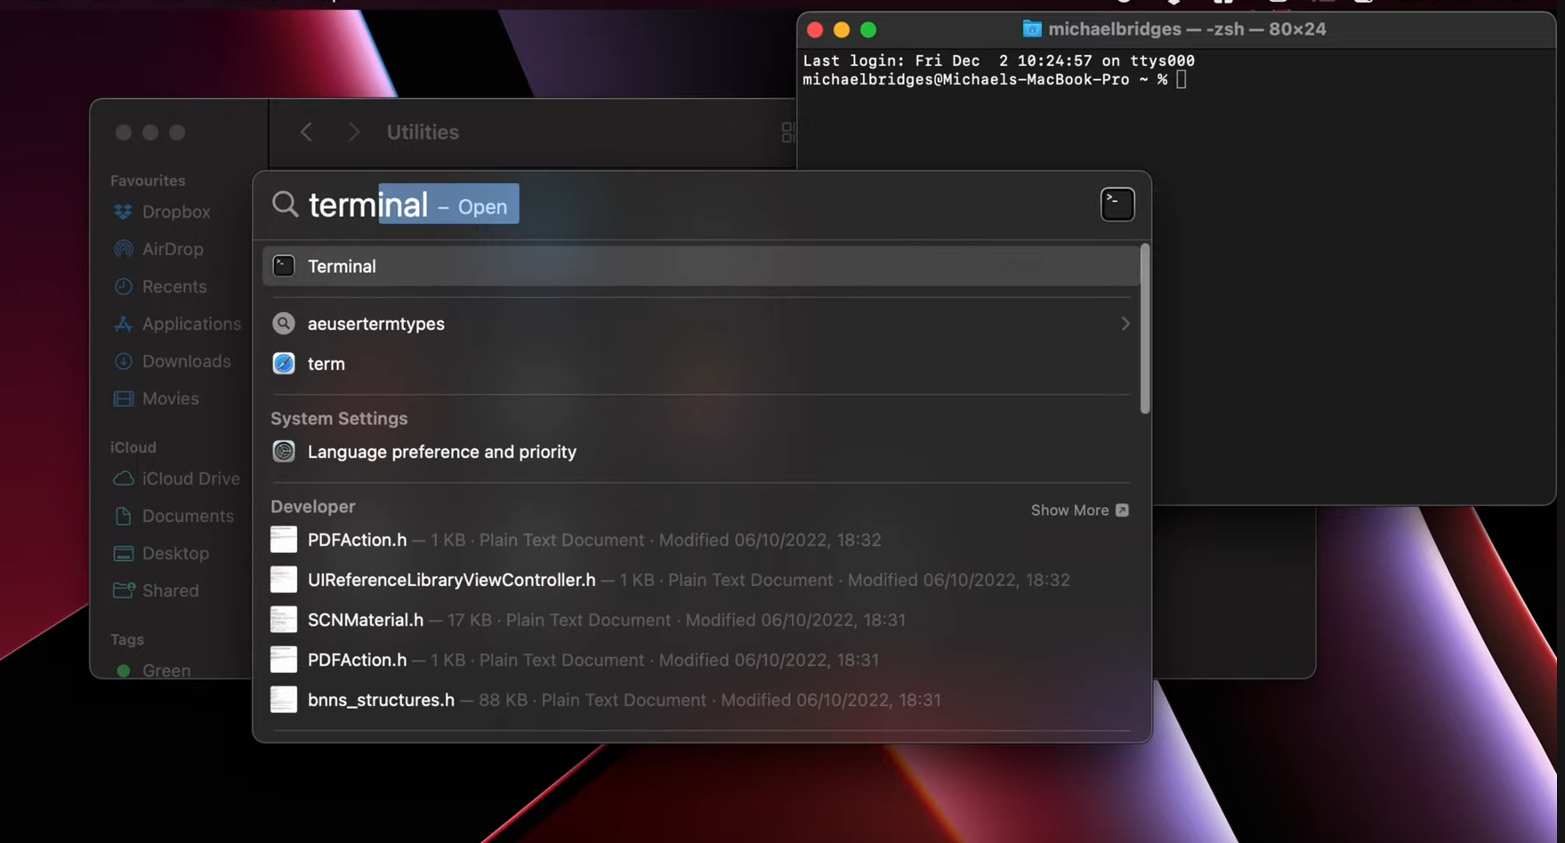Click the Safari icon next to term
Screen dimensions: 1565x843
point(284,364)
